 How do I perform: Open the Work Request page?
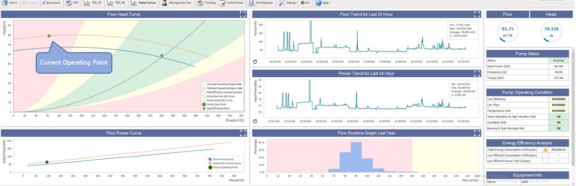261,3
